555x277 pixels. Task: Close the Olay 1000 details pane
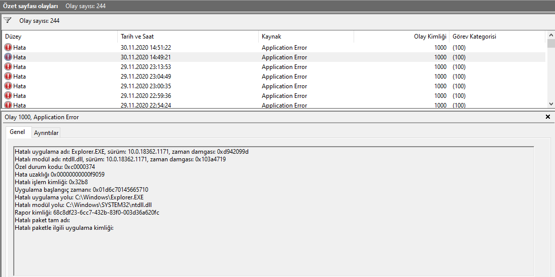click(547, 117)
